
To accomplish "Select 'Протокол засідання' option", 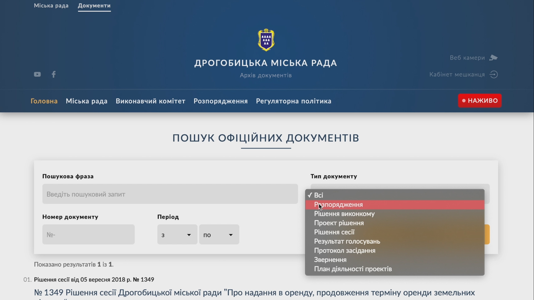I will tap(395, 250).
